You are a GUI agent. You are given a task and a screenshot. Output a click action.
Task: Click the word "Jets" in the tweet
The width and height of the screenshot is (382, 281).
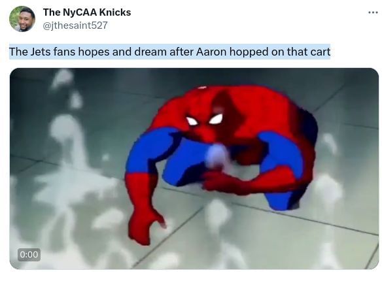pyautogui.click(x=41, y=52)
